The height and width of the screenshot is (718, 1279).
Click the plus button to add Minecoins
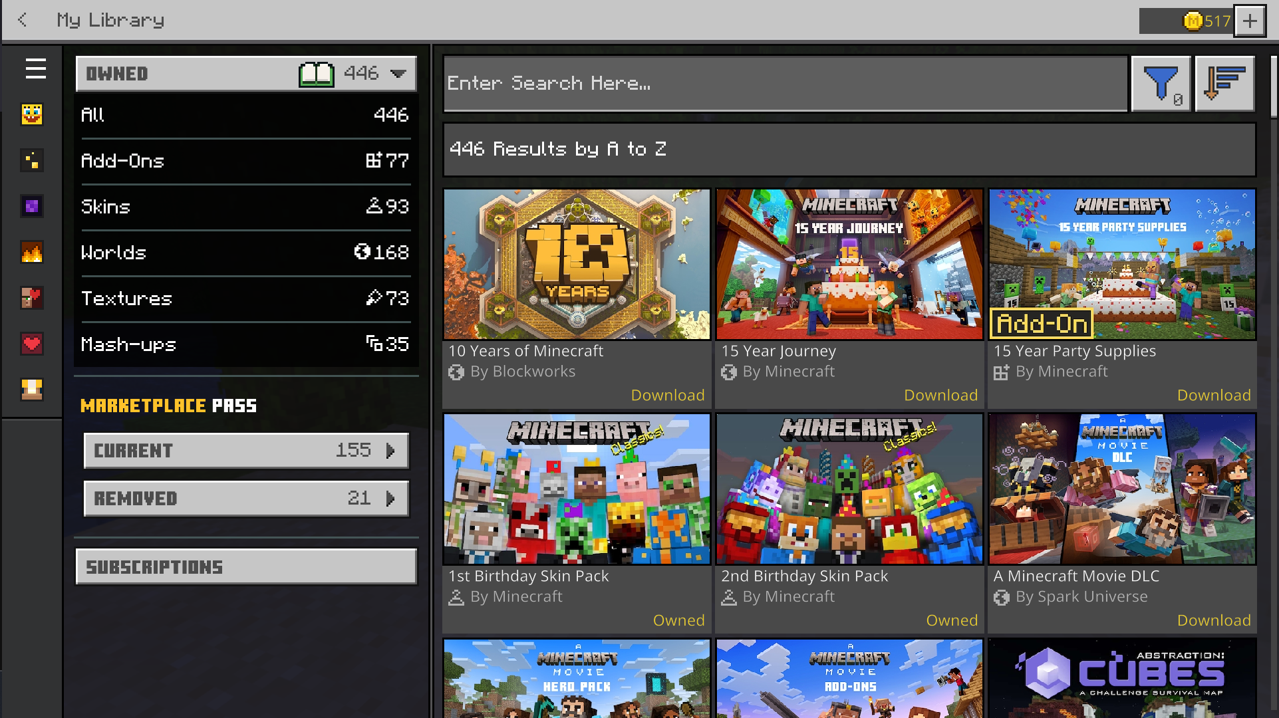(x=1250, y=21)
